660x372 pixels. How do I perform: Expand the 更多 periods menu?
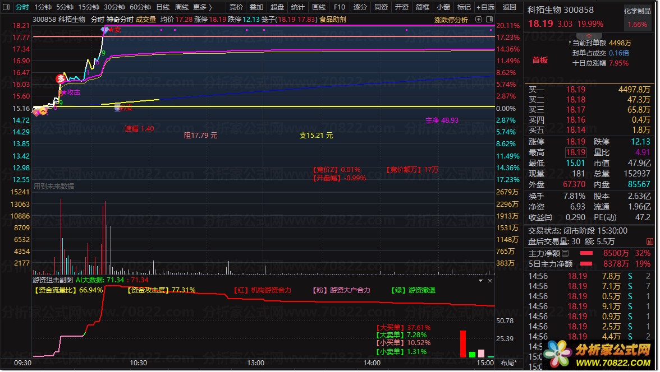point(203,7)
